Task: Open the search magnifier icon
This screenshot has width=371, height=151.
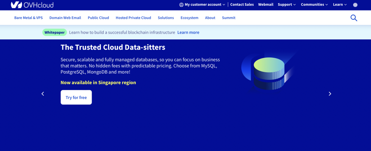Action: tap(354, 18)
